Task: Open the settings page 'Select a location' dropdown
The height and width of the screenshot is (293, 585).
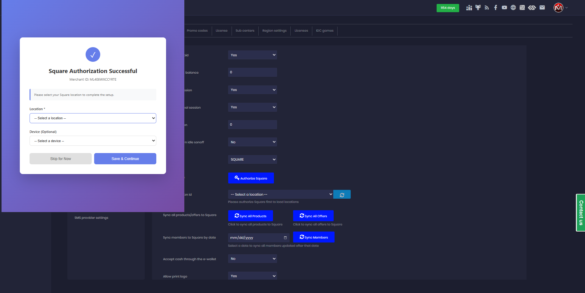Action: 281,194
